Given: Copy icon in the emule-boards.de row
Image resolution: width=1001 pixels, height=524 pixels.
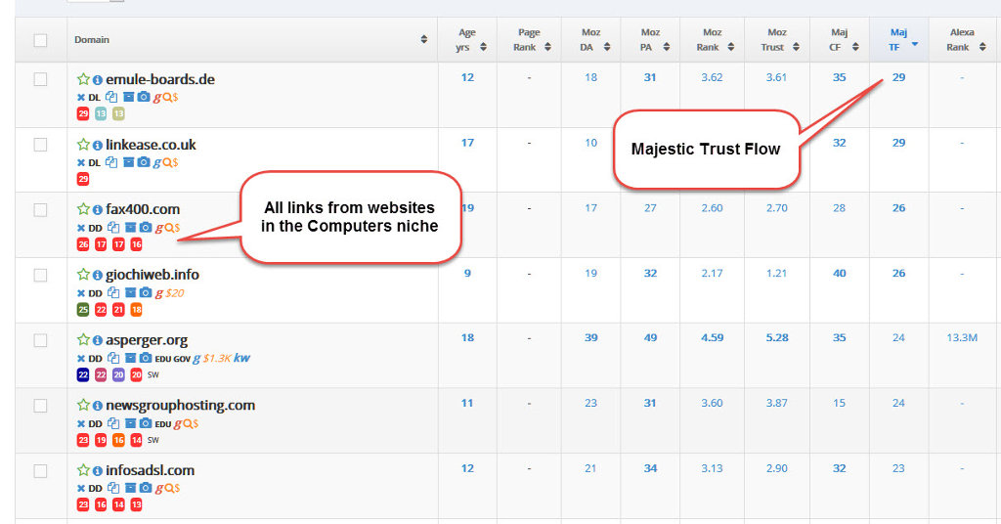Looking at the screenshot, I should [x=111, y=97].
